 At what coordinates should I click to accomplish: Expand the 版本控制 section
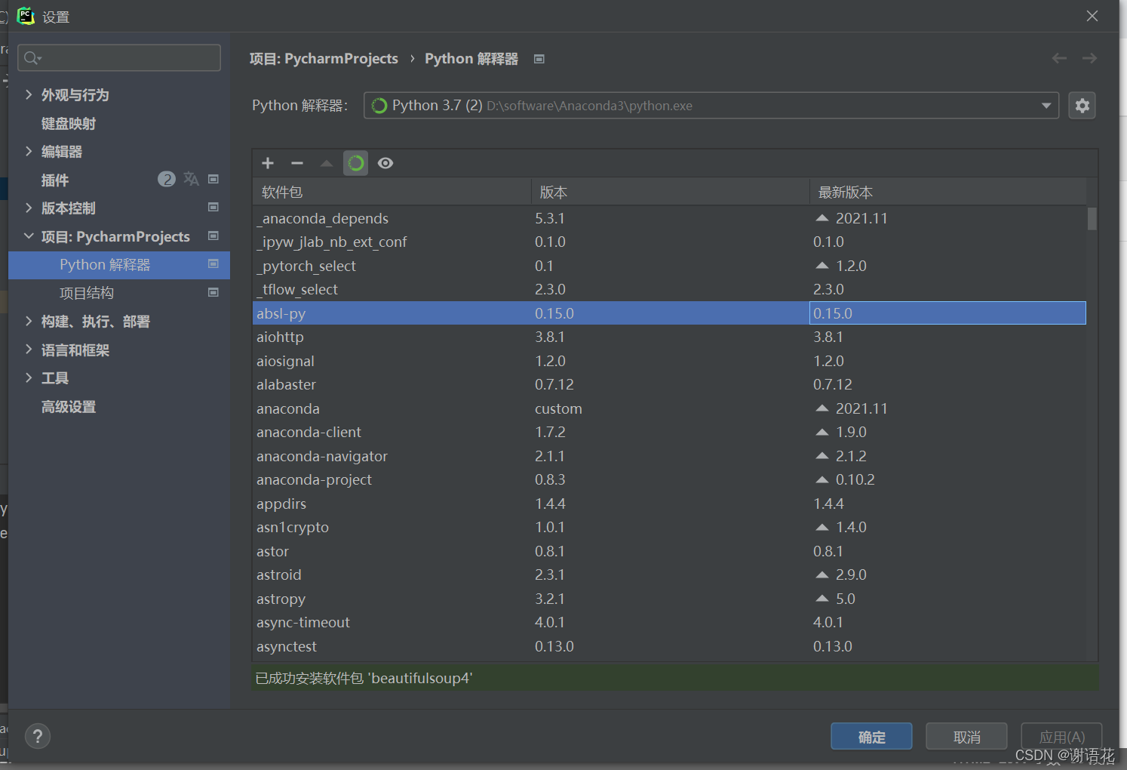29,208
